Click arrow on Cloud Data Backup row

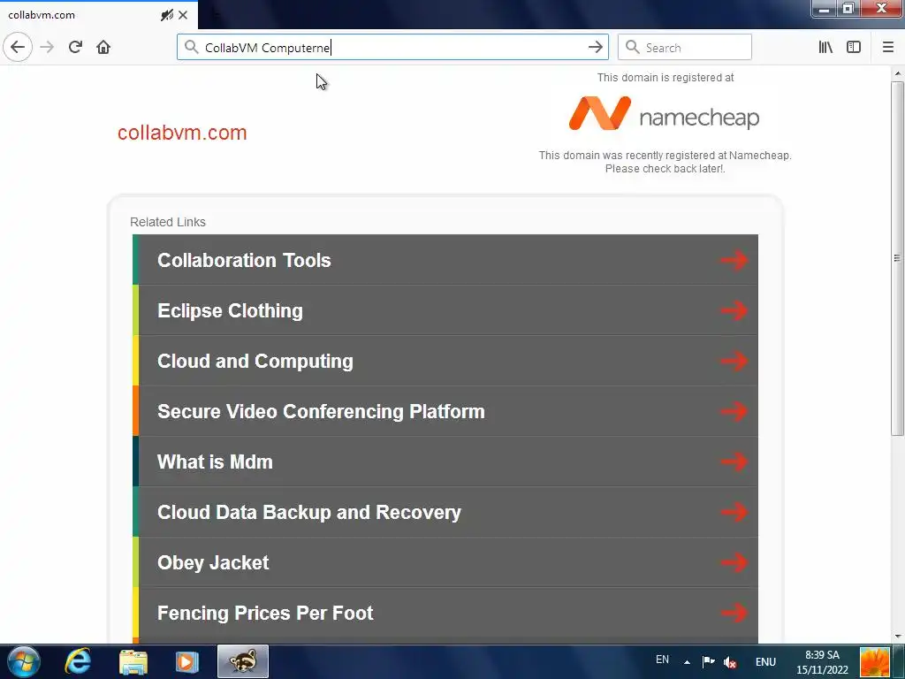734,512
